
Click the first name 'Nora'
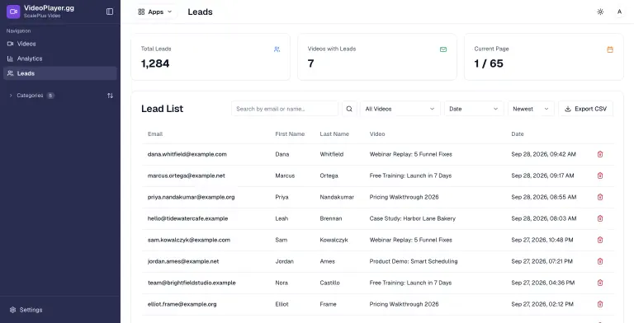pyautogui.click(x=282, y=283)
